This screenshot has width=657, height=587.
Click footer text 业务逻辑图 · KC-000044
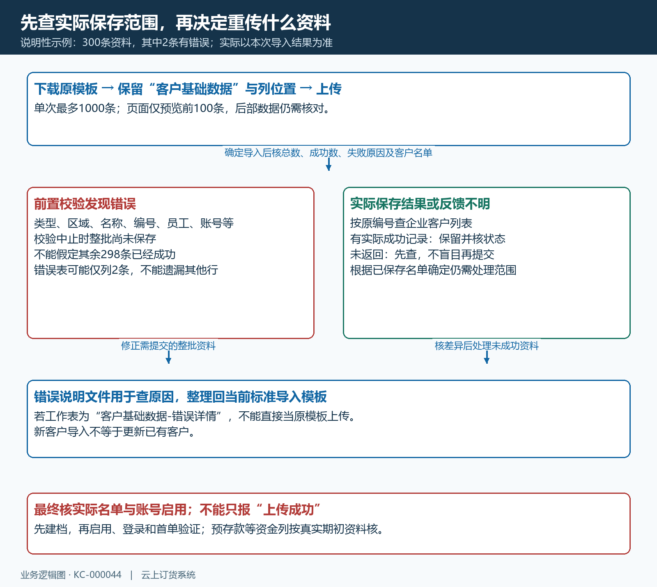tap(71, 575)
